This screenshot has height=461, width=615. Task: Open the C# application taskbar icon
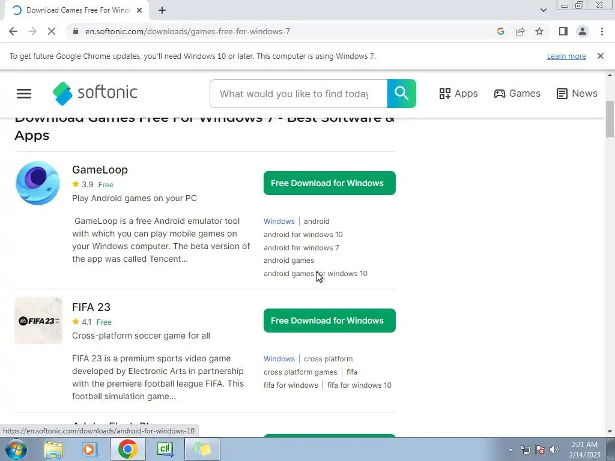click(165, 449)
